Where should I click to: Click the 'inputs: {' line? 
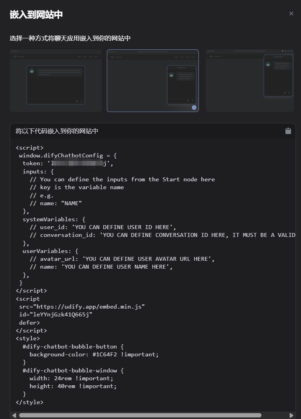tap(38, 172)
